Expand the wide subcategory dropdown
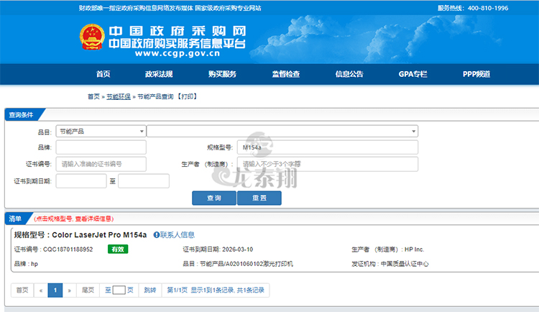 [282, 132]
